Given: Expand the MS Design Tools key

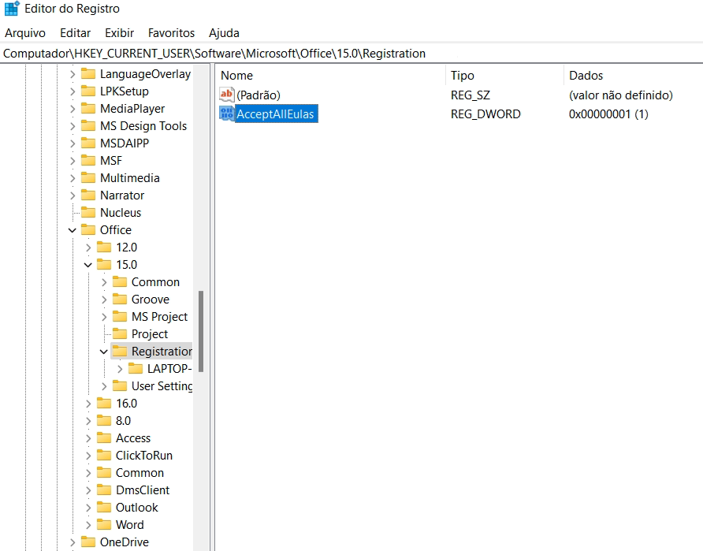Looking at the screenshot, I should point(73,126).
